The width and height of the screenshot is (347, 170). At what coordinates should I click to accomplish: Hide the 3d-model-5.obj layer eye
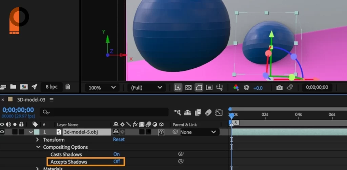(2, 132)
